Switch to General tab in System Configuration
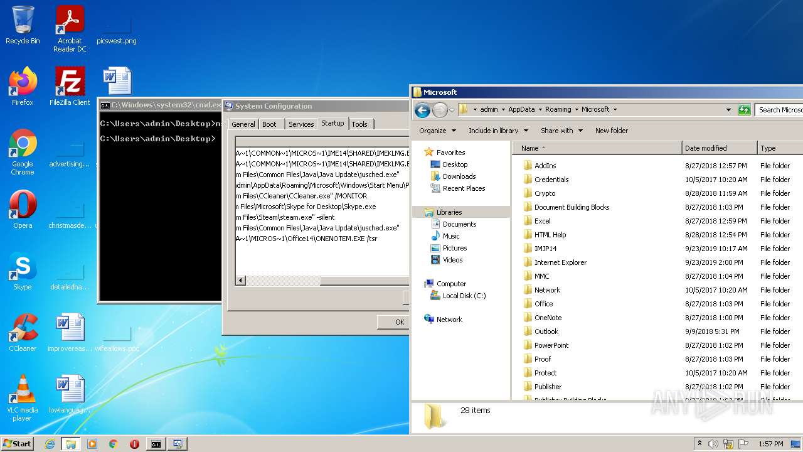803x452 pixels. (x=243, y=124)
